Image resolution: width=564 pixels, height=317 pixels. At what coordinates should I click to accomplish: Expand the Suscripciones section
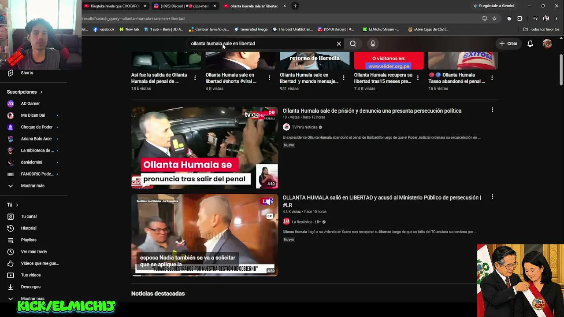[x=25, y=92]
